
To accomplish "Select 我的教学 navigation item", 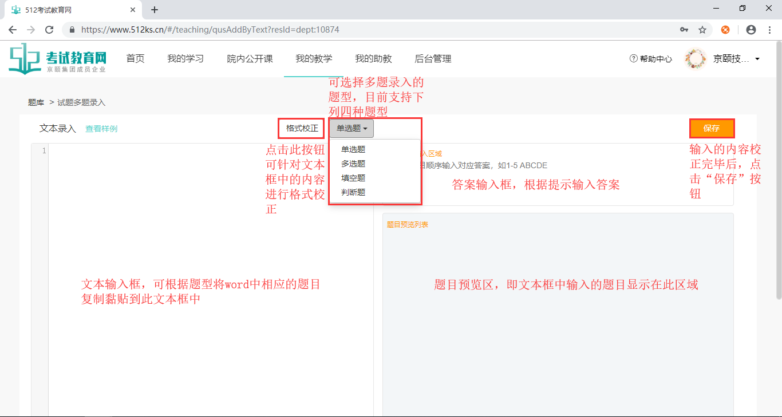I will point(314,58).
